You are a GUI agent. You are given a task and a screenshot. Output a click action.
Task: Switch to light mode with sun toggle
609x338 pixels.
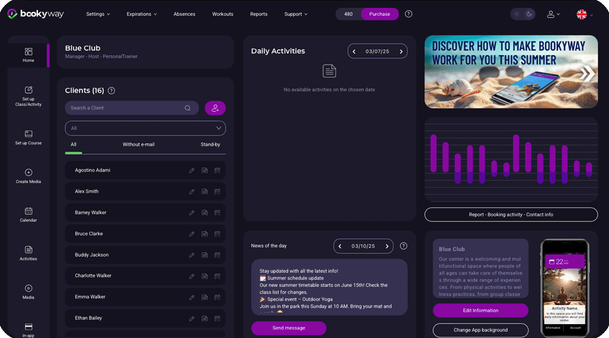tap(516, 14)
